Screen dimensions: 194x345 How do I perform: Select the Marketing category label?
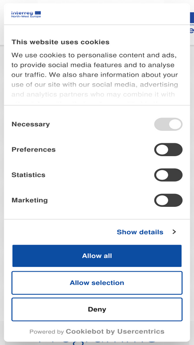click(x=29, y=200)
